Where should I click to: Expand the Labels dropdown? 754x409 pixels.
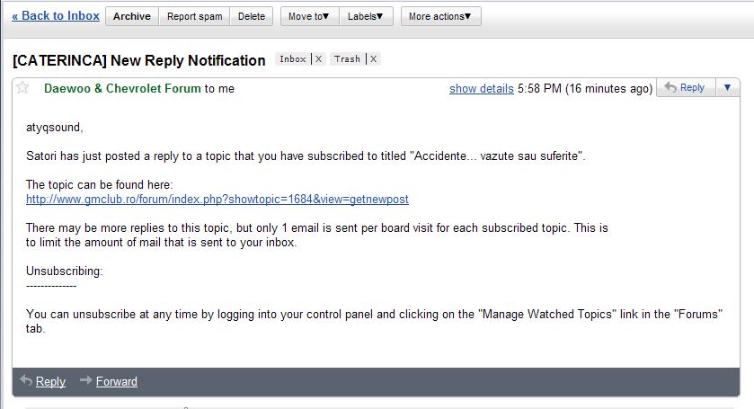click(366, 16)
